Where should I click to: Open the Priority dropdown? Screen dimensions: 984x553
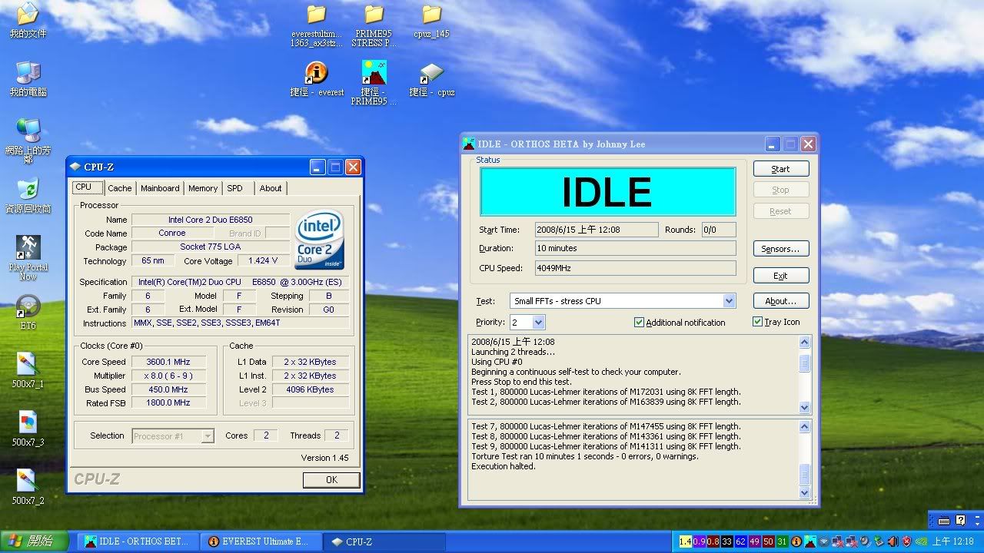538,323
